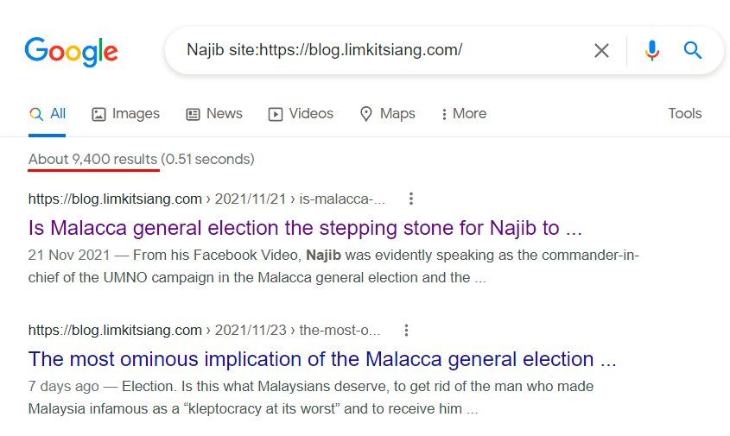Clear the search box with X icon
The width and height of the screenshot is (730, 436).
click(x=601, y=50)
